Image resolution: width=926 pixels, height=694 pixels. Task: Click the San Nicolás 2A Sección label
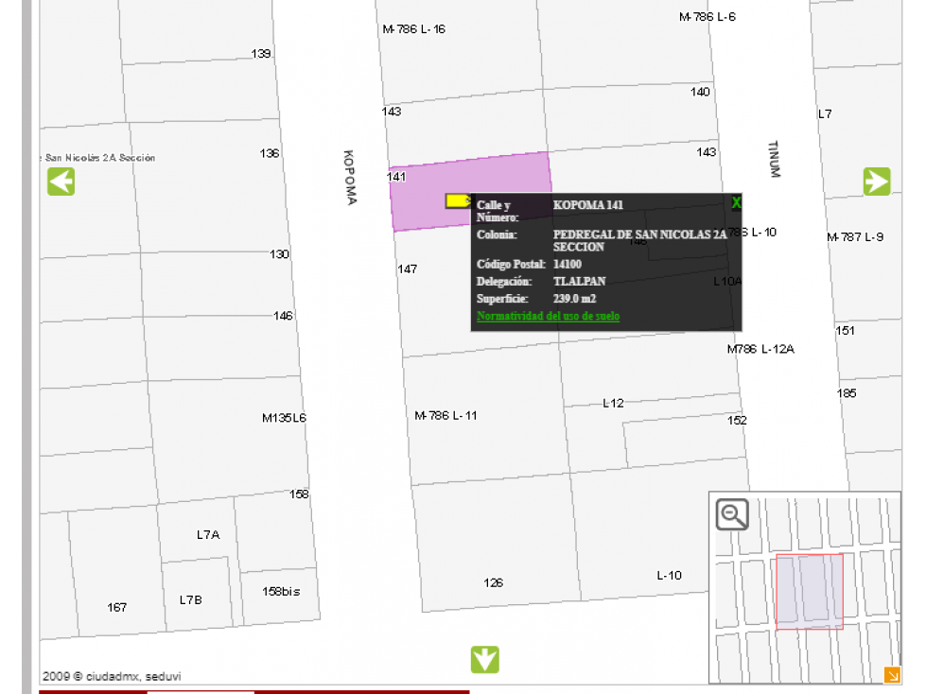(x=99, y=158)
